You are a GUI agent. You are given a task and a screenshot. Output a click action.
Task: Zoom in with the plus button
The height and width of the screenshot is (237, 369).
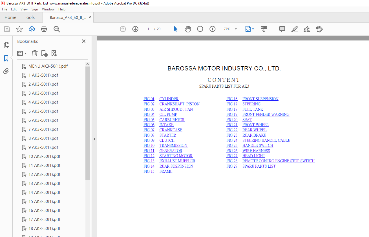[213, 29]
